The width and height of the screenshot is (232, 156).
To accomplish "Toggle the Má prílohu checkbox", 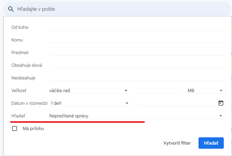I will pos(15,128).
